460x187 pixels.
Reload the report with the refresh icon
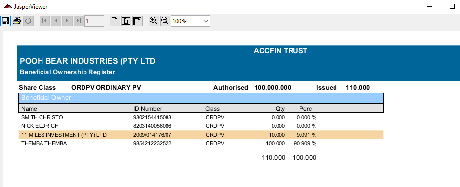[x=28, y=21]
